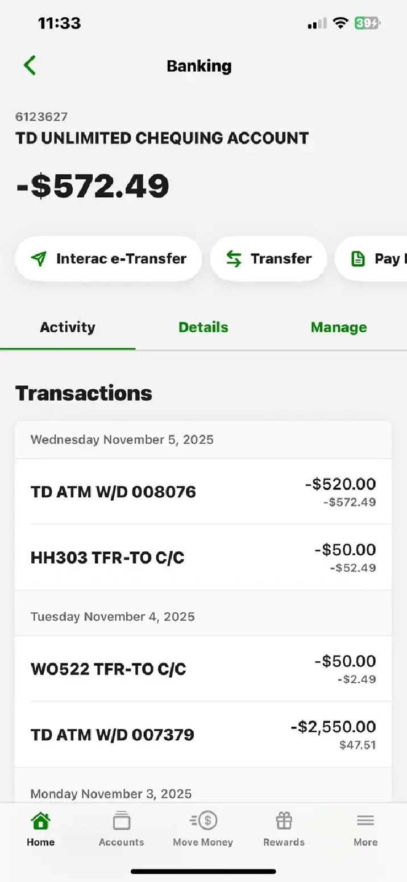Open Accounts from bottom navigation

click(x=121, y=829)
